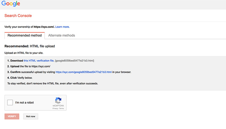Click the 'To stay verified' note text
Screen dimensions: 226x129
coord(53,83)
